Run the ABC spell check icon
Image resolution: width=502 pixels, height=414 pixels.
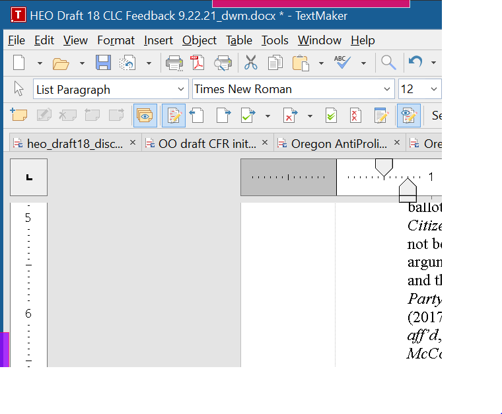point(341,63)
